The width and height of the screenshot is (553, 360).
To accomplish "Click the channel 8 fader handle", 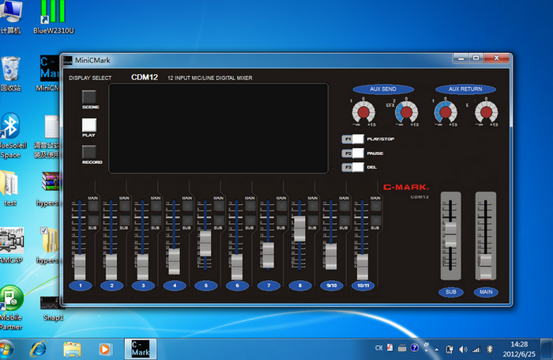I will [299, 229].
